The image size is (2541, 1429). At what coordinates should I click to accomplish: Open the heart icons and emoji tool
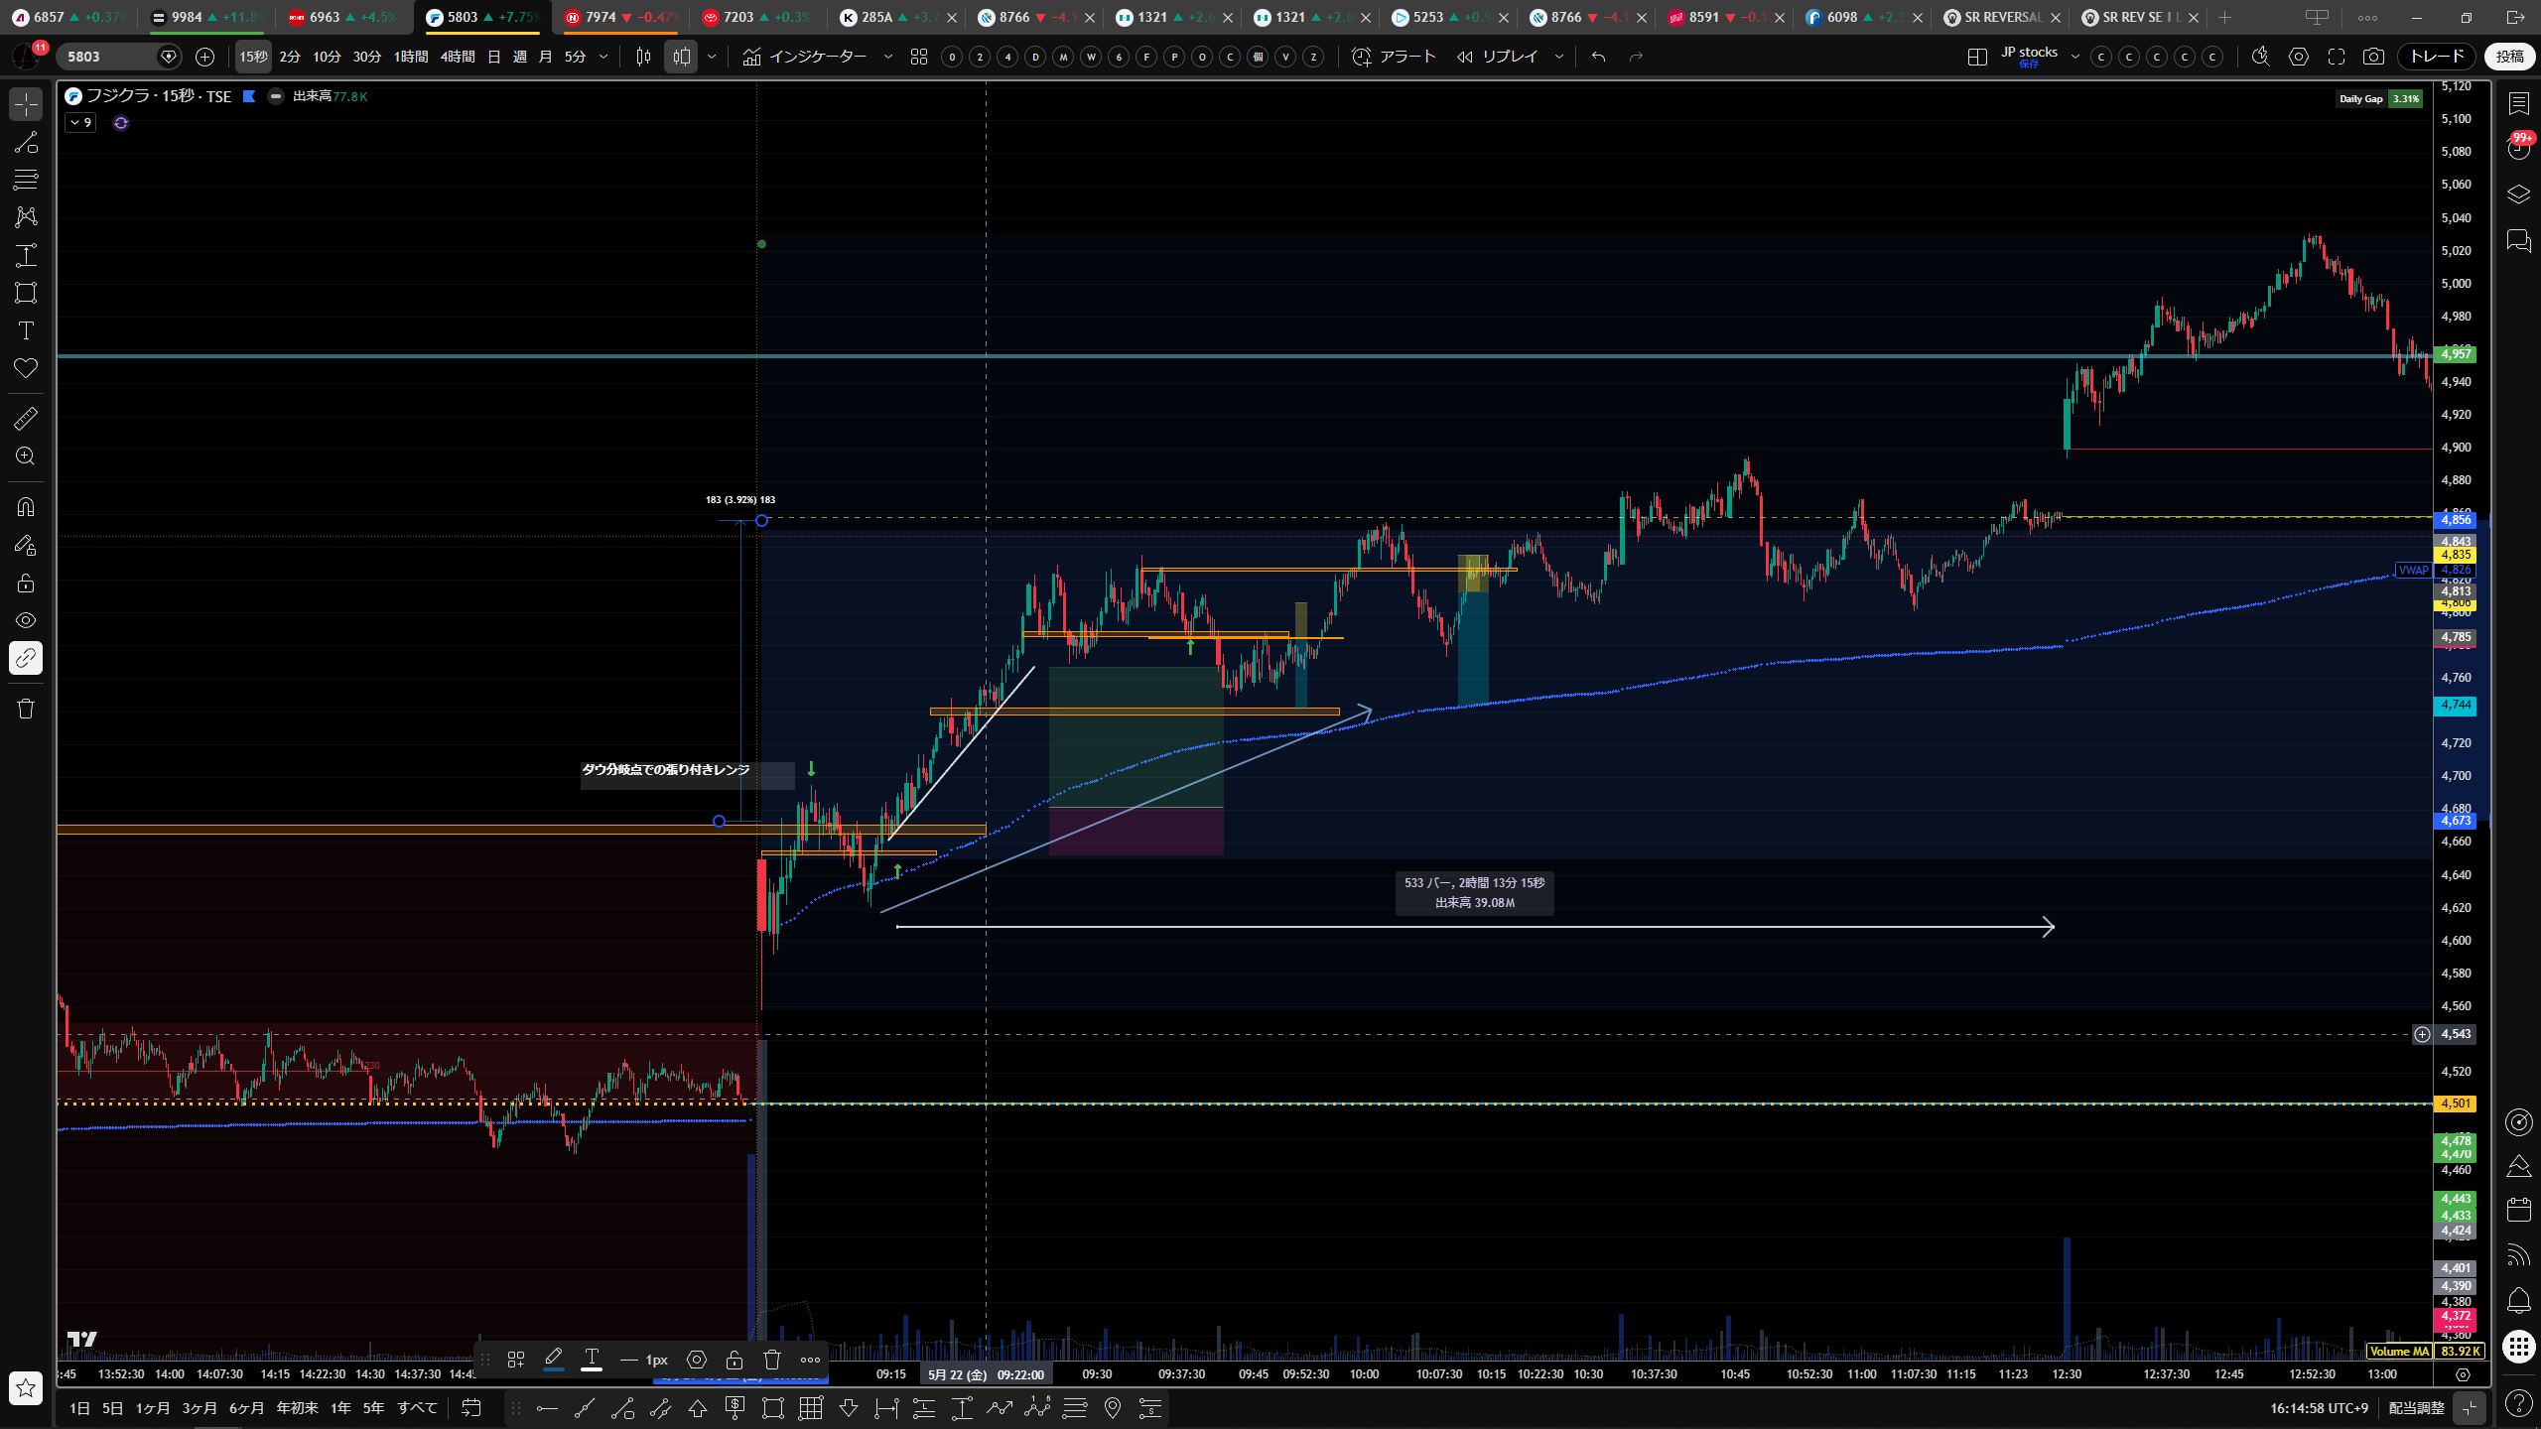[x=26, y=368]
